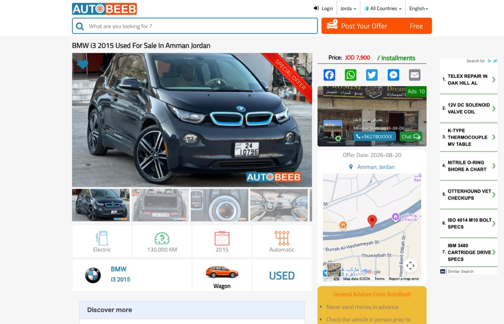
Task: Click the Electric fuel pump icon
Action: pos(102,238)
